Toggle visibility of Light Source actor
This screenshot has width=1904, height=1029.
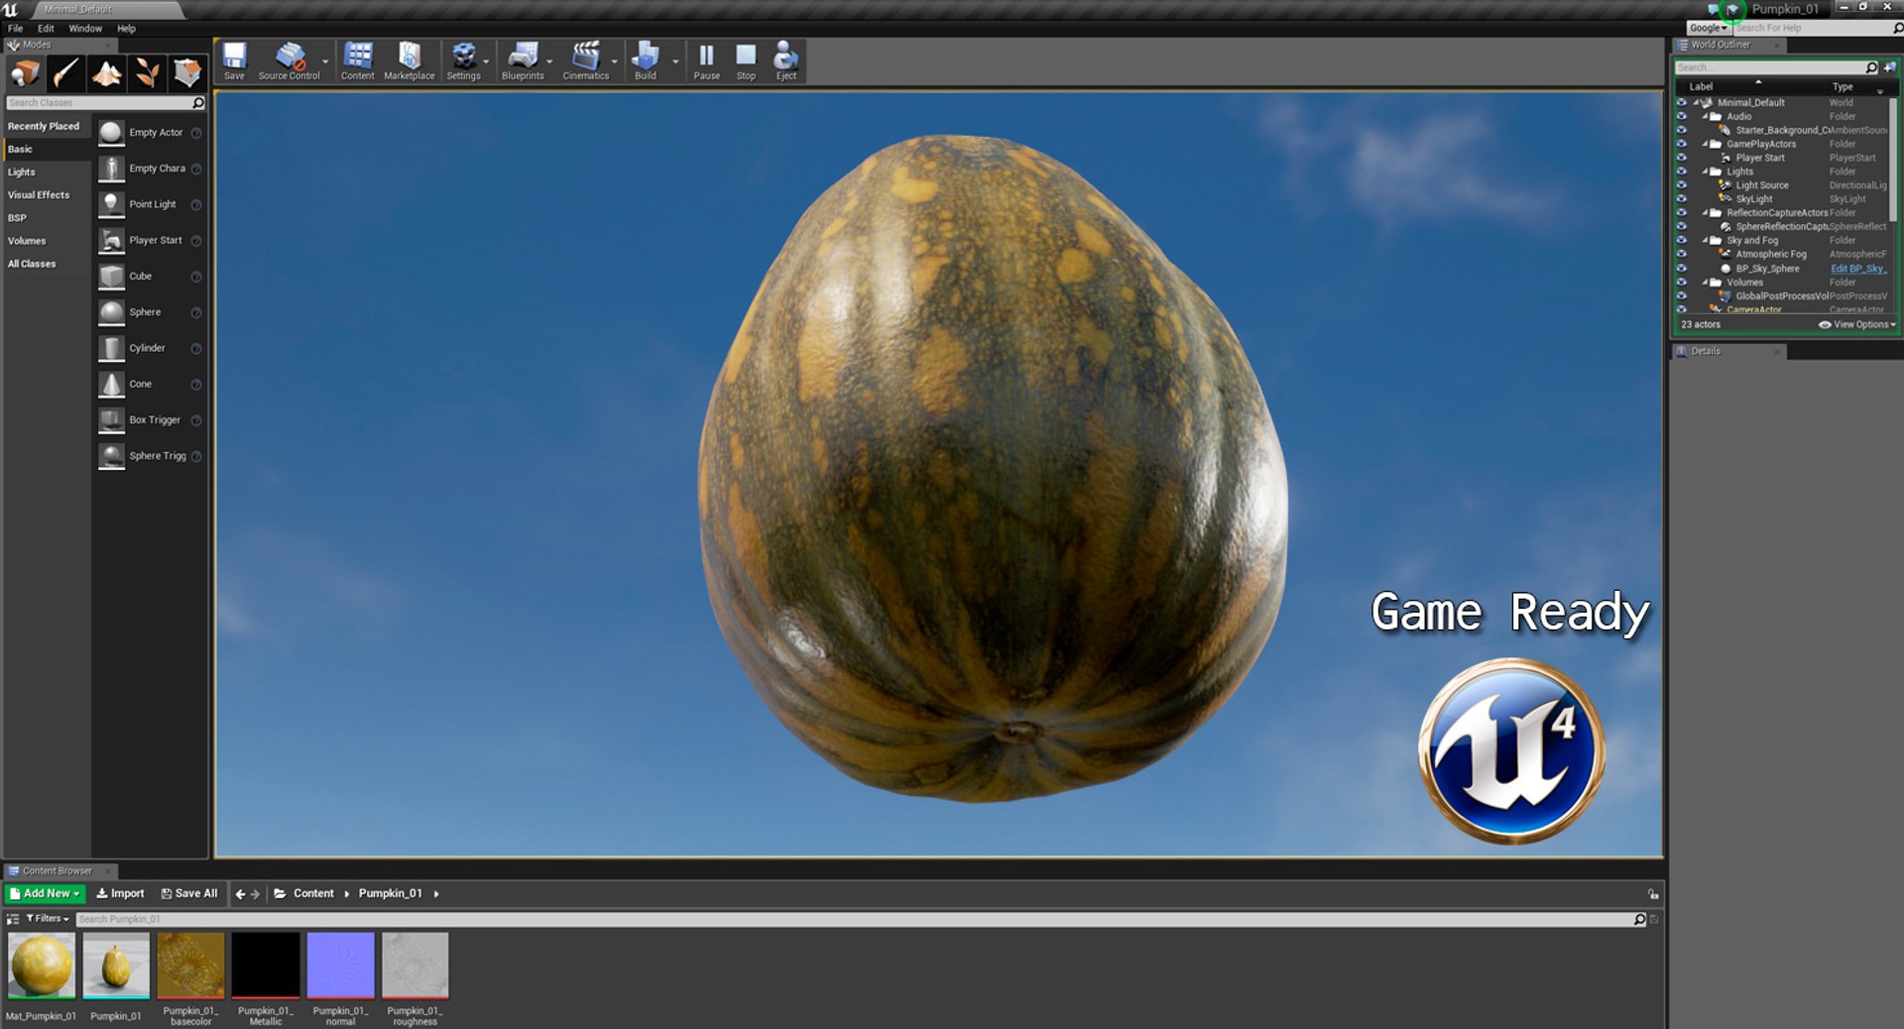pyautogui.click(x=1681, y=185)
